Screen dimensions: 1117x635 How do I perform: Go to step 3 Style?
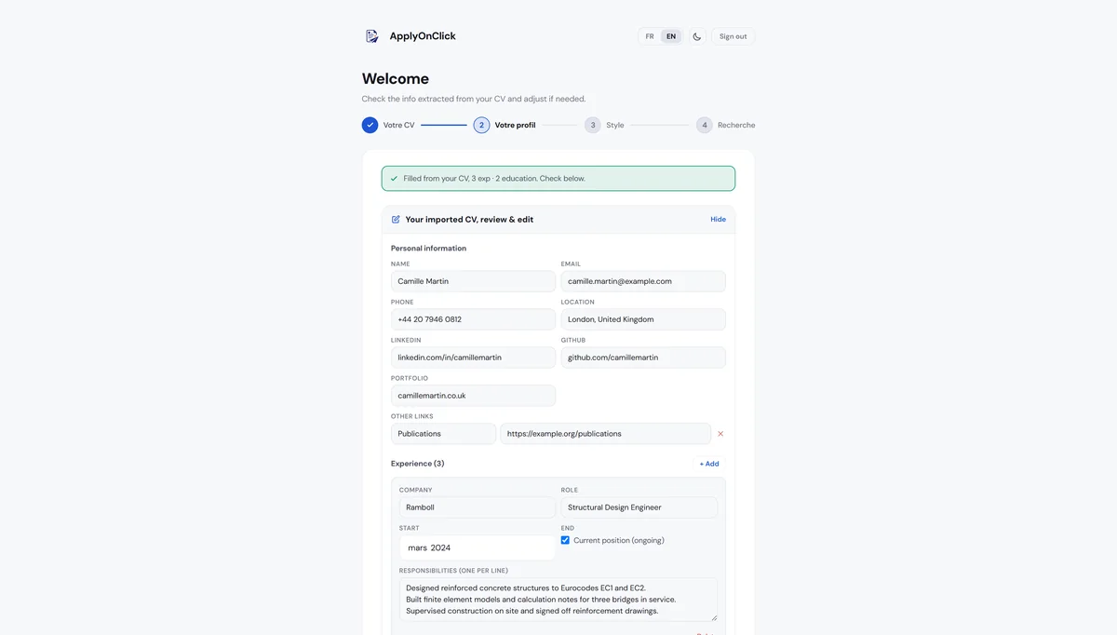[604, 125]
